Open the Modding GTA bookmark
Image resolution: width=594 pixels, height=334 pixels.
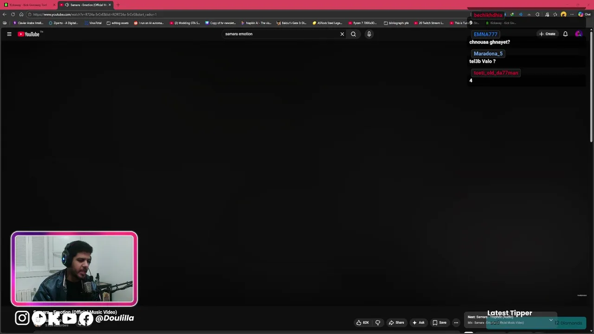click(185, 23)
